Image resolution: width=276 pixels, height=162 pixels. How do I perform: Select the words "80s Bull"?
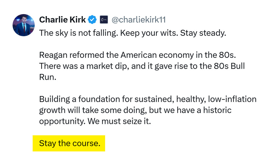229,66
